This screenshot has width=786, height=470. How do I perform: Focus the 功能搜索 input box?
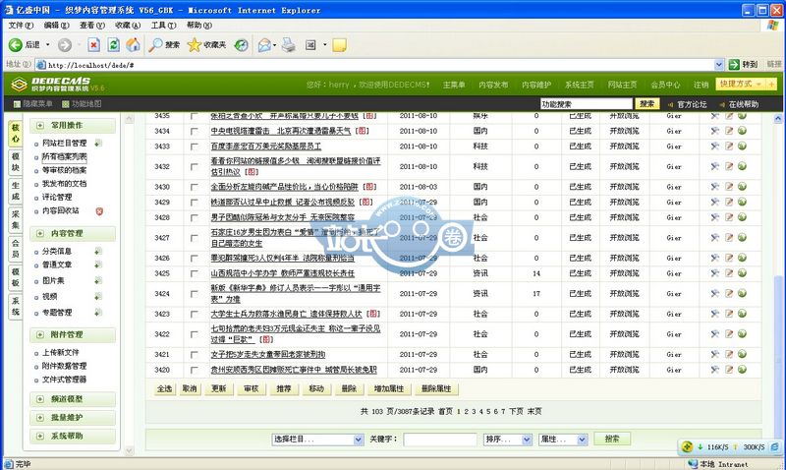click(x=586, y=104)
